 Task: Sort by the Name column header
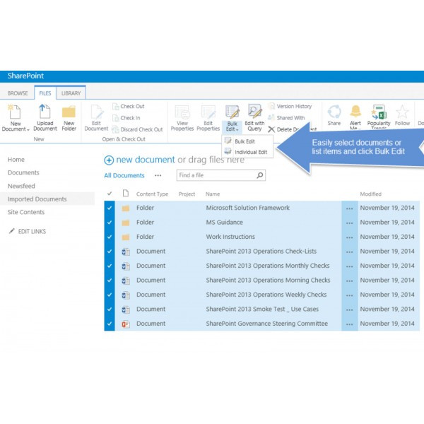pyautogui.click(x=213, y=194)
